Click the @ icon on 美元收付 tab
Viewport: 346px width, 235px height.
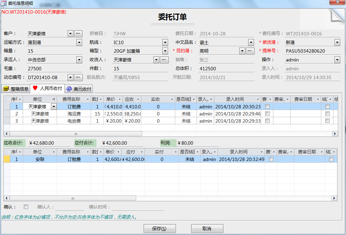pos(69,89)
